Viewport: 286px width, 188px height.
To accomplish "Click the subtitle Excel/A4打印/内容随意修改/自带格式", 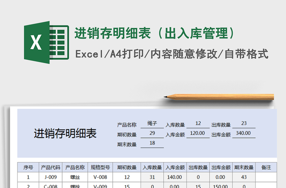I will click(x=172, y=54).
